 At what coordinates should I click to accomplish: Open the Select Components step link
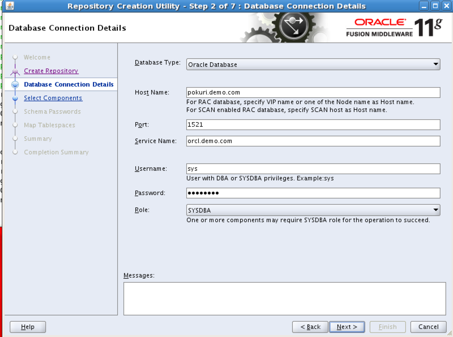53,98
